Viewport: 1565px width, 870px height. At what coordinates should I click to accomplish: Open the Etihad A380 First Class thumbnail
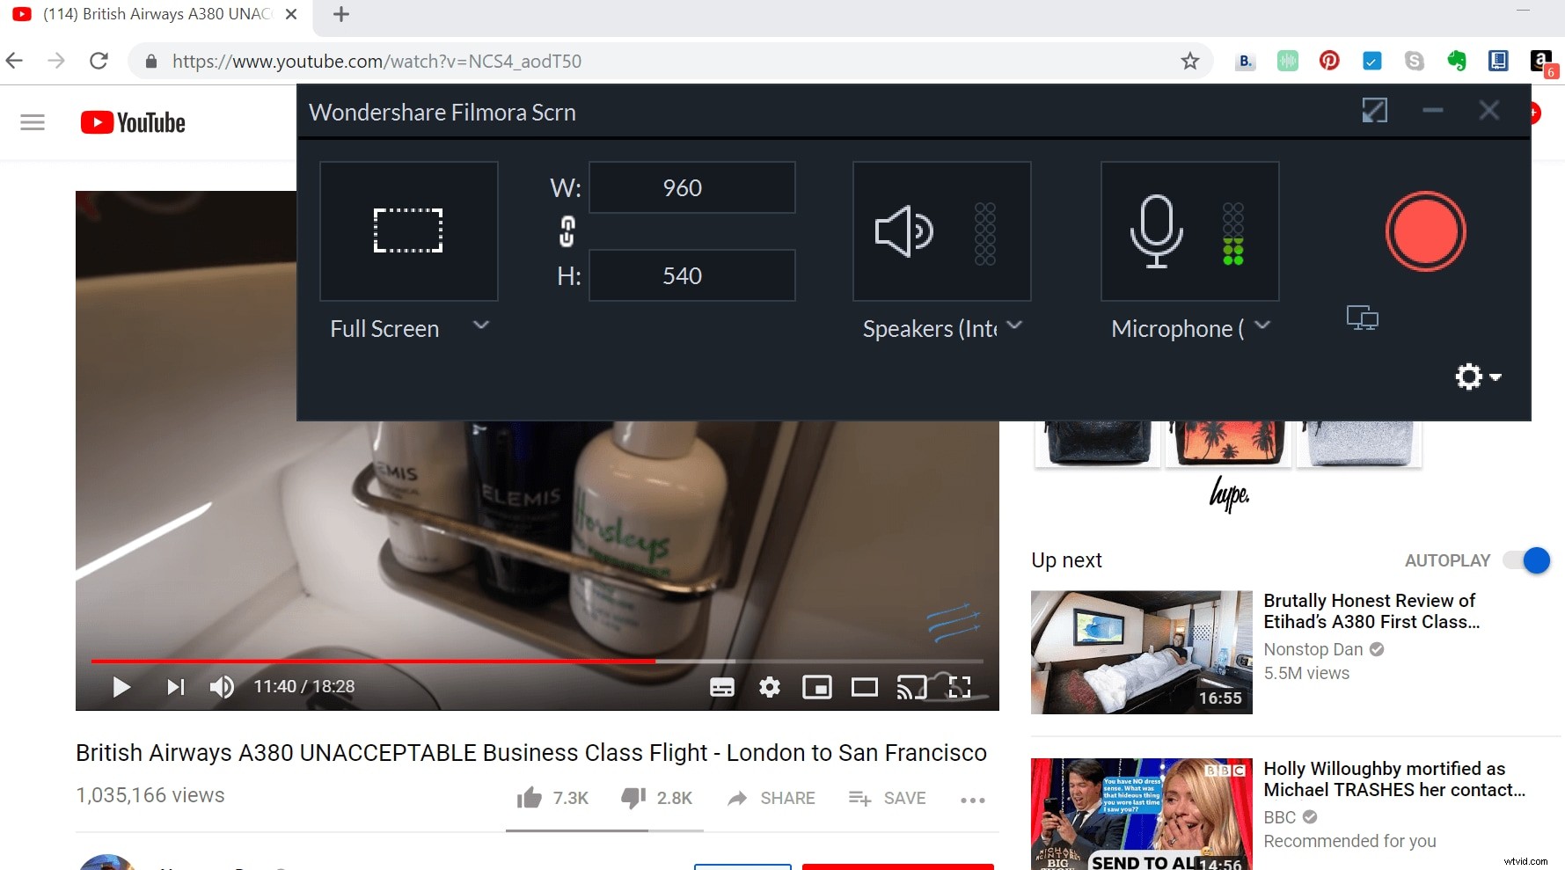pyautogui.click(x=1141, y=652)
